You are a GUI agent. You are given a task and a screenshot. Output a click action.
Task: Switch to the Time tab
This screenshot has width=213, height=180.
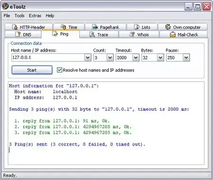[x=69, y=27]
